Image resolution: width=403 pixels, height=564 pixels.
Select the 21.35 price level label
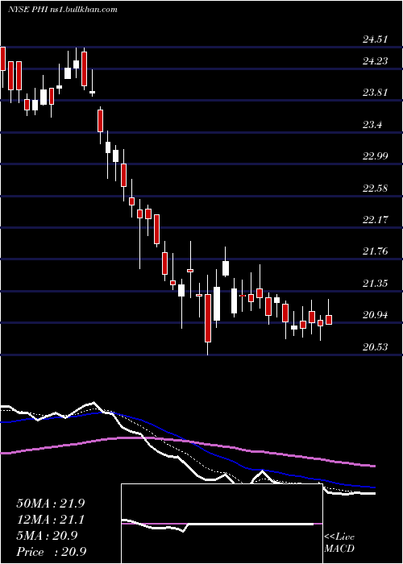[x=376, y=284]
